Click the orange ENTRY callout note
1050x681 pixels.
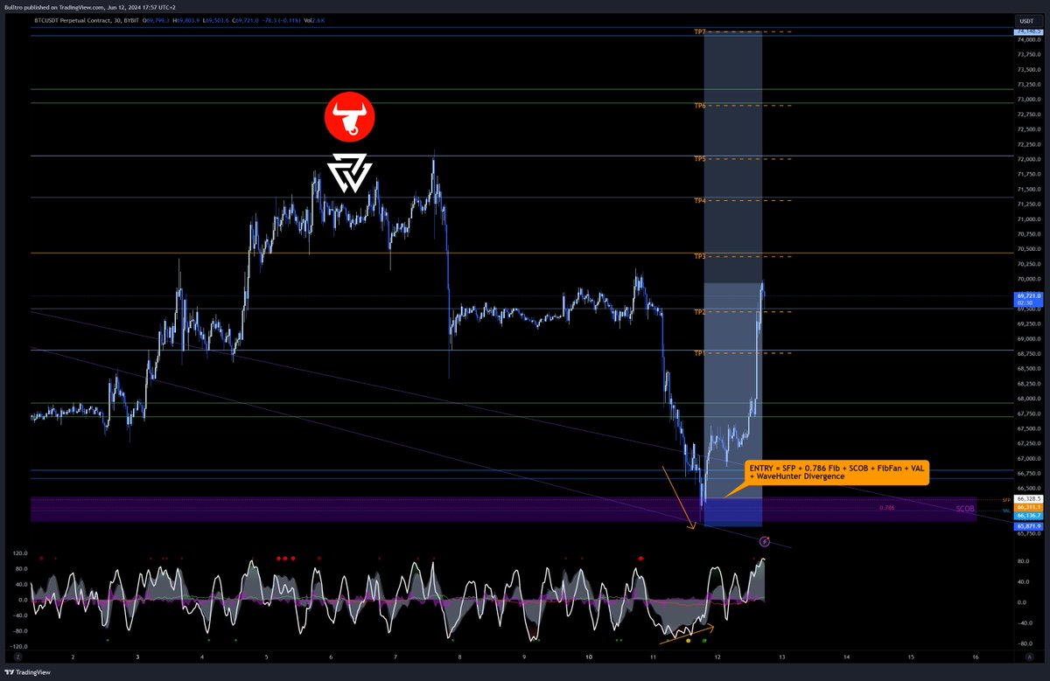coord(836,473)
